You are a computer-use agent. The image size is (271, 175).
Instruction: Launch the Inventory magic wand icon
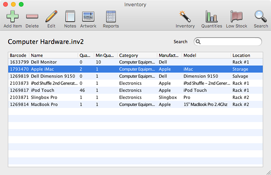pos(185,16)
